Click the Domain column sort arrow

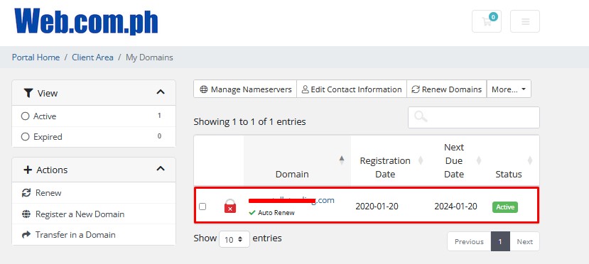click(342, 160)
